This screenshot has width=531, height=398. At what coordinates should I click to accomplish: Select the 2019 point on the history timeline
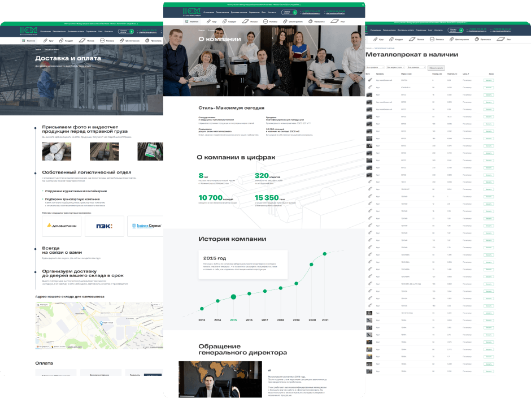(297, 283)
